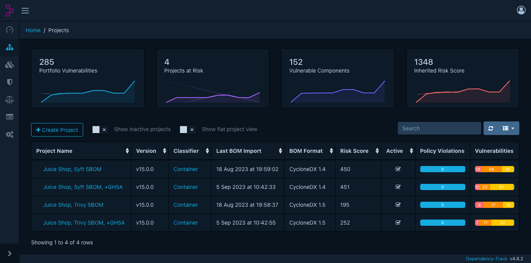Click the Policy Violations bar for Juice Shop, Trivy SBOM
Image resolution: width=531 pixels, height=263 pixels.
point(442,204)
